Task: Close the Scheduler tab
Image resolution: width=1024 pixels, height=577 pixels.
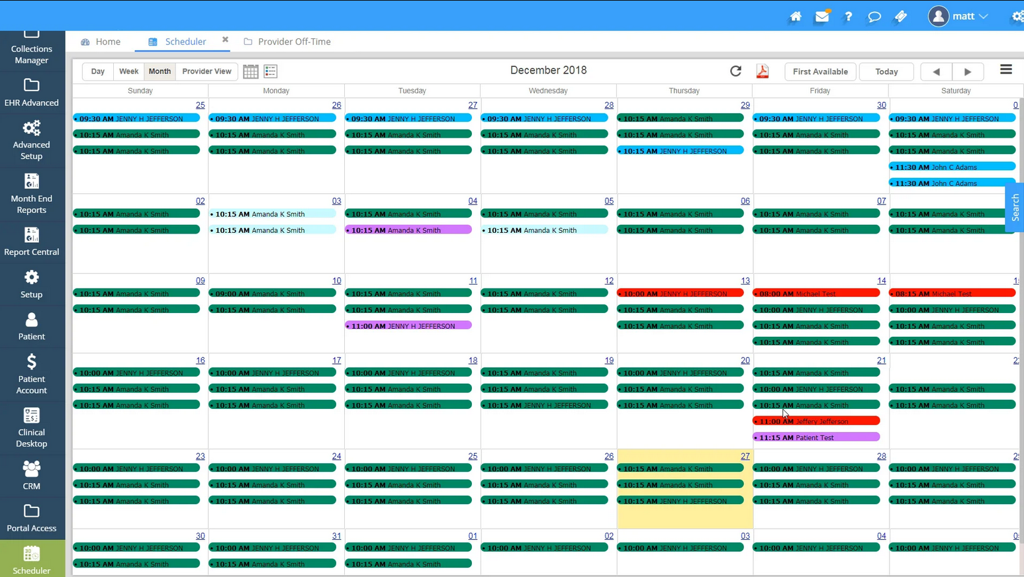Action: point(225,40)
